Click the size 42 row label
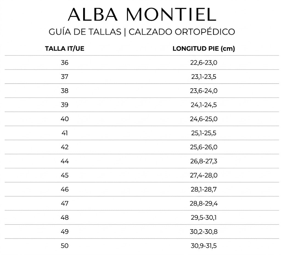This screenshot has width=281, height=255. [64, 147]
